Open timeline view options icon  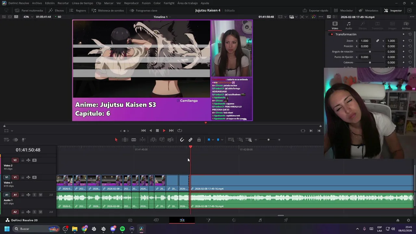click(6, 140)
